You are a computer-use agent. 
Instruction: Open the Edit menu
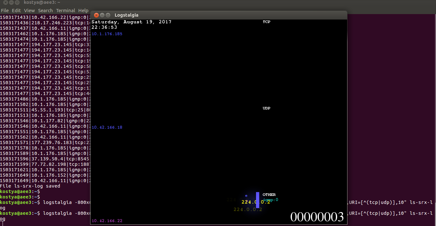click(16, 10)
